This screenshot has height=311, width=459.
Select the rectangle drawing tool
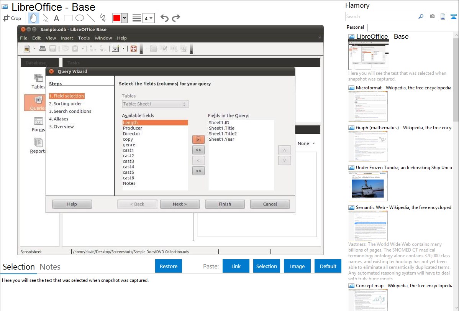pos(68,18)
